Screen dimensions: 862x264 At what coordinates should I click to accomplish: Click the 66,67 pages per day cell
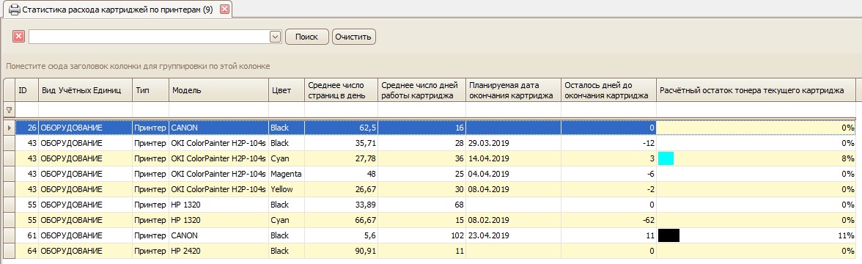coord(342,220)
